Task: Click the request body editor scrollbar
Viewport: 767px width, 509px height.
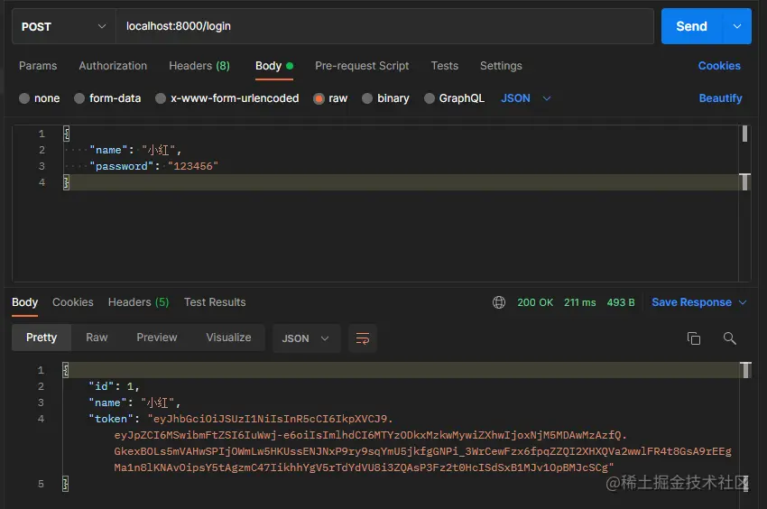Action: pos(744,203)
